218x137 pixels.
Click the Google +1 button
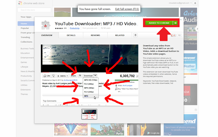173,35
